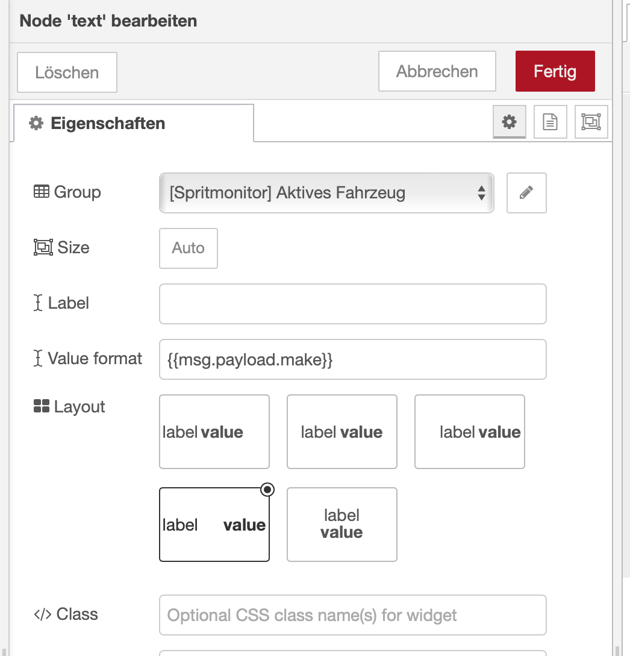
Task: Click the Size icon beside label
Action: pos(43,248)
